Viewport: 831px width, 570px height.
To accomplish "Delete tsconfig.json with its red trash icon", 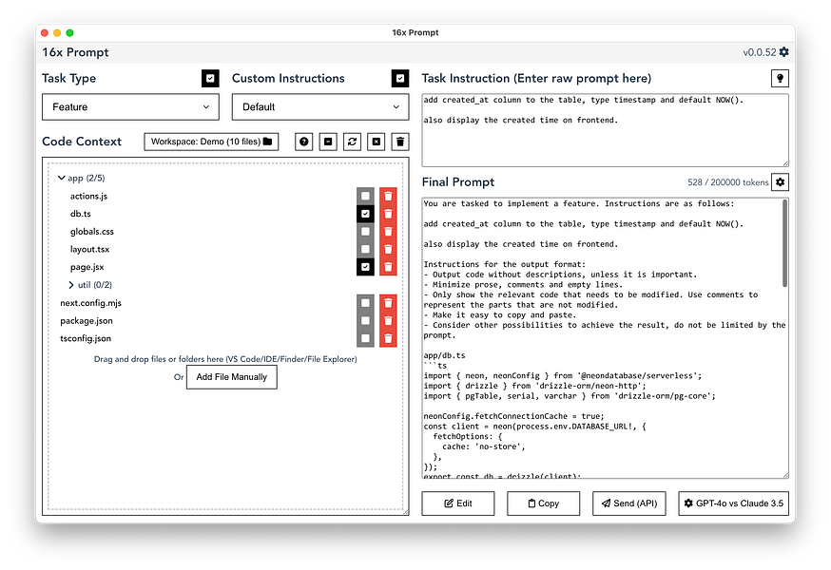I will 388,338.
